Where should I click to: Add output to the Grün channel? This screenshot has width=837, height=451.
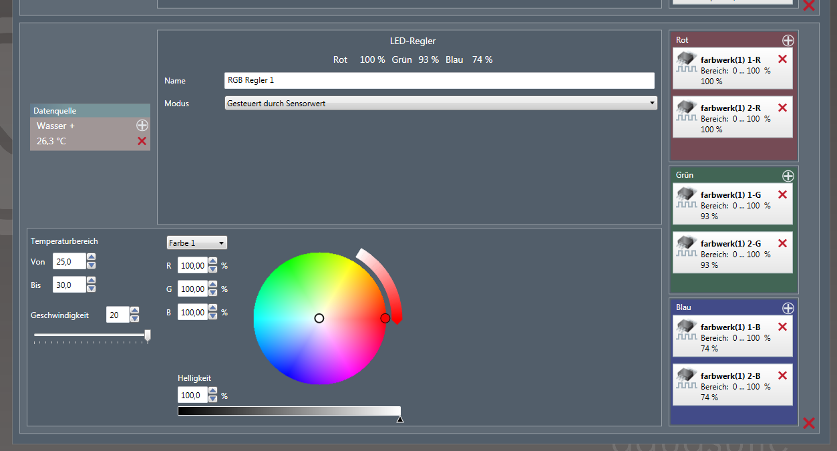tap(788, 176)
